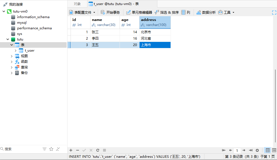Click the 列 columns button
Viewport: 277px width, 160px height.
point(186,12)
